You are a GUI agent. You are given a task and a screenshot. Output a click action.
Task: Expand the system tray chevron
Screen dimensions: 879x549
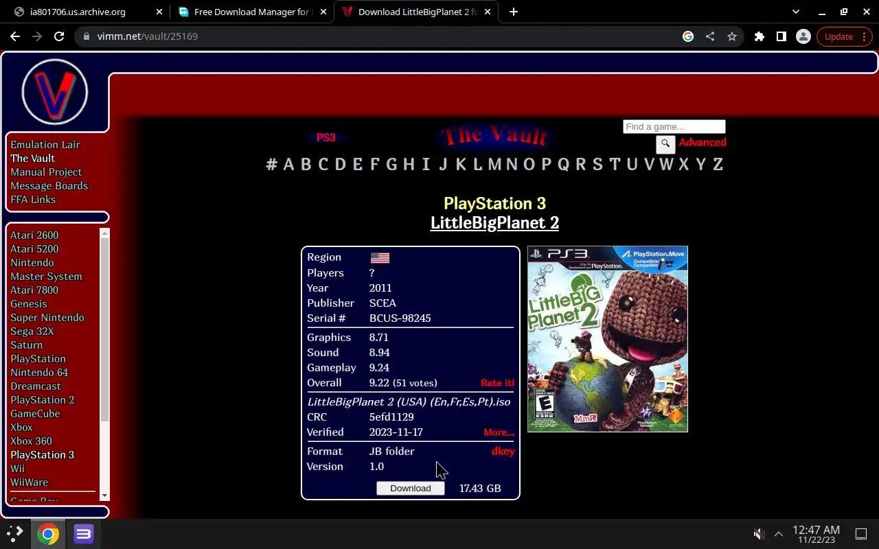pyautogui.click(x=779, y=534)
